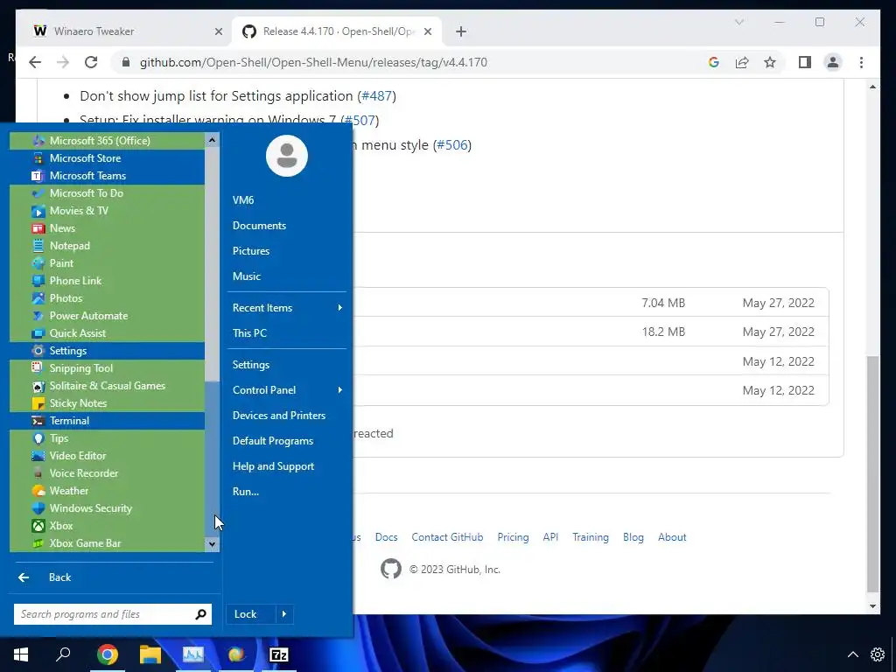Open Sticky Notes

(107, 403)
